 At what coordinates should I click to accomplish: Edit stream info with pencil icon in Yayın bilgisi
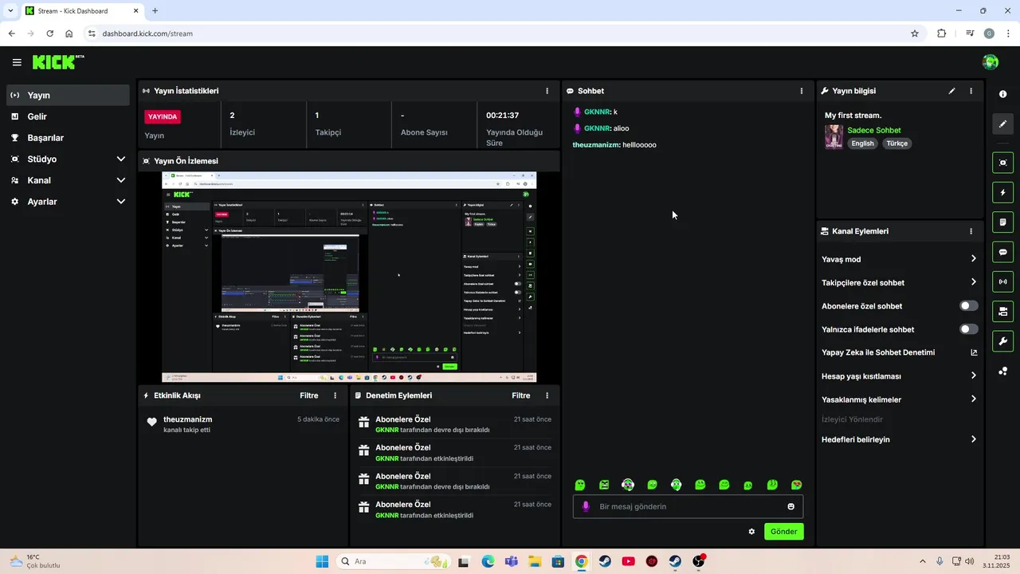tap(951, 91)
